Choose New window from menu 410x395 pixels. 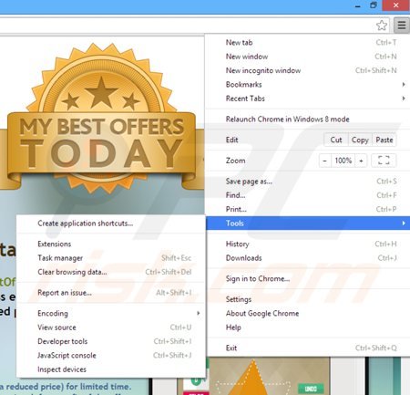coord(308,57)
